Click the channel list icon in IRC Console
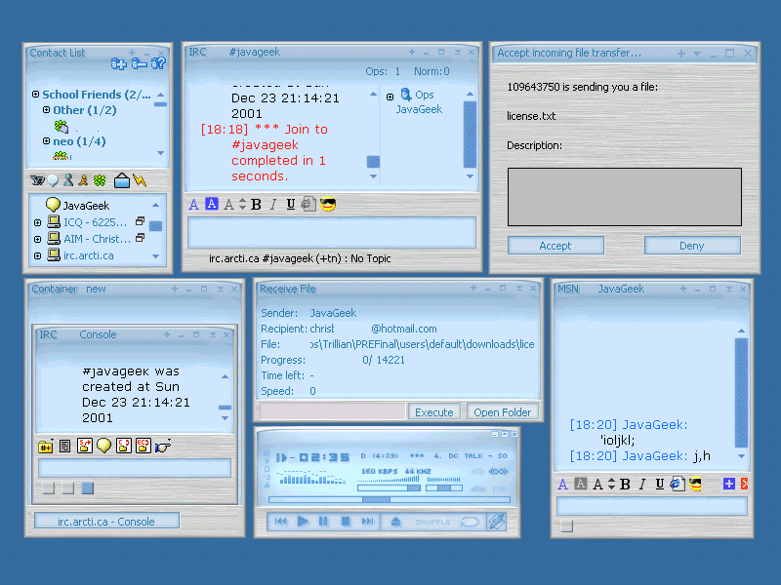This screenshot has width=781, height=585. click(64, 447)
